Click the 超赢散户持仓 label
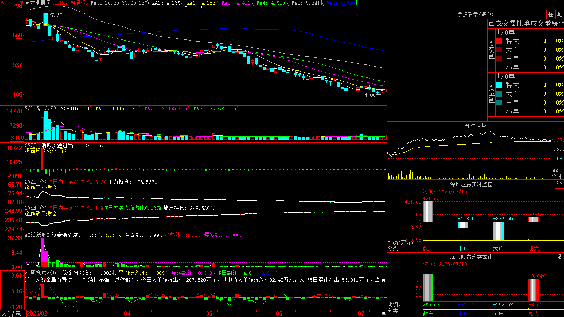This screenshot has width=564, height=317. pos(41,213)
